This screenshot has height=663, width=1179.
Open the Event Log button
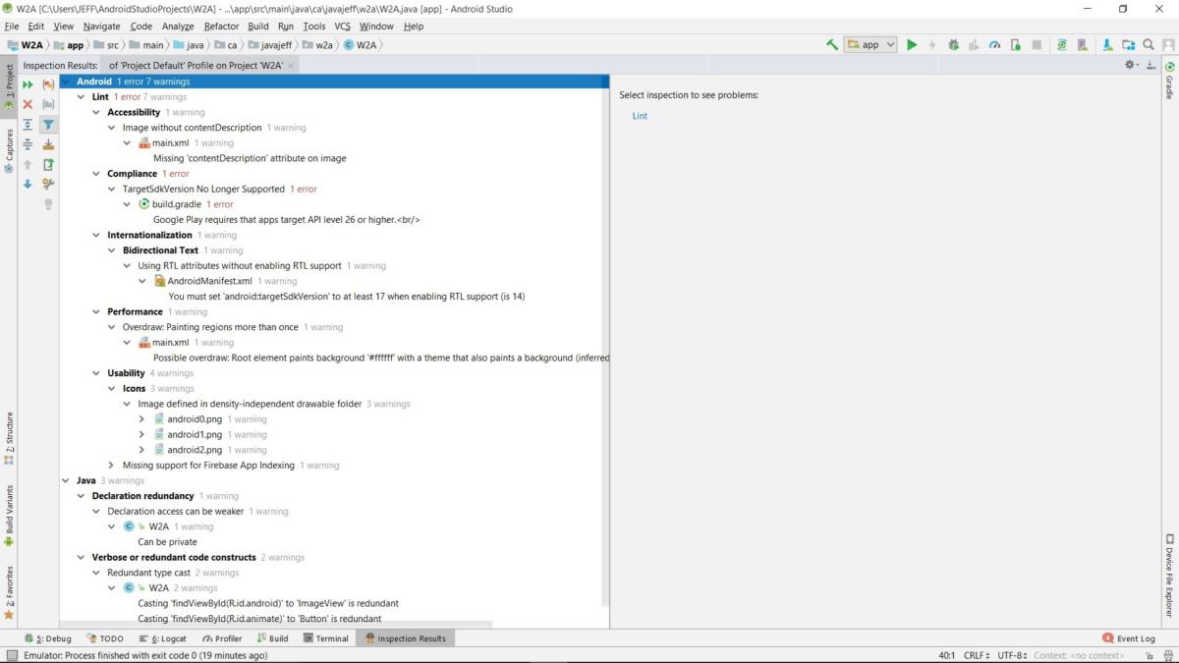[x=1129, y=638]
